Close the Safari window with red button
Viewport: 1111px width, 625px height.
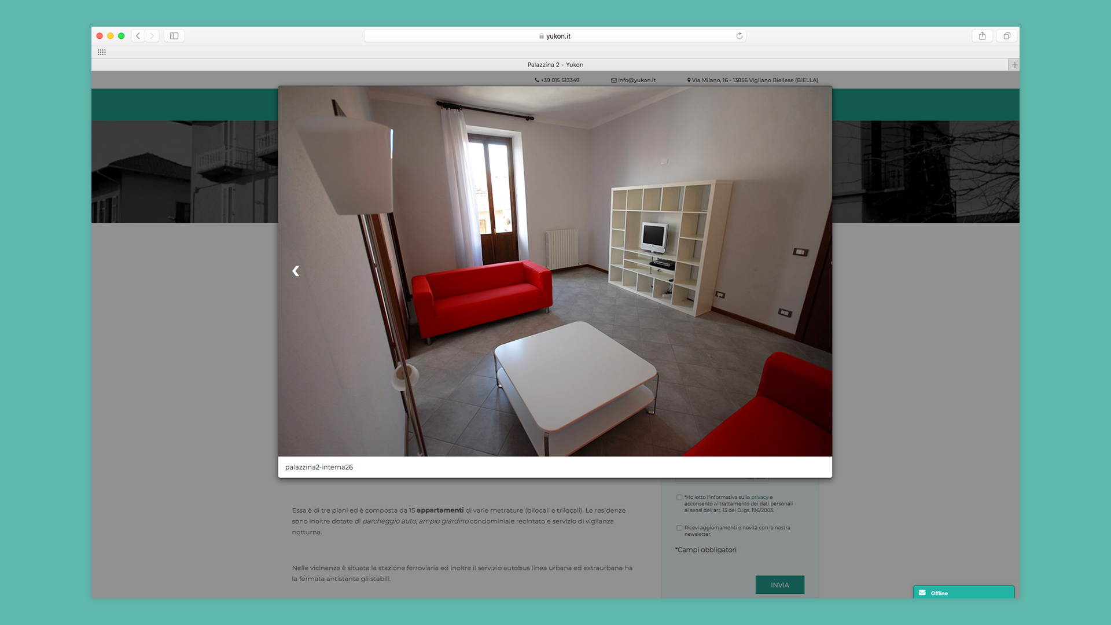click(x=100, y=36)
